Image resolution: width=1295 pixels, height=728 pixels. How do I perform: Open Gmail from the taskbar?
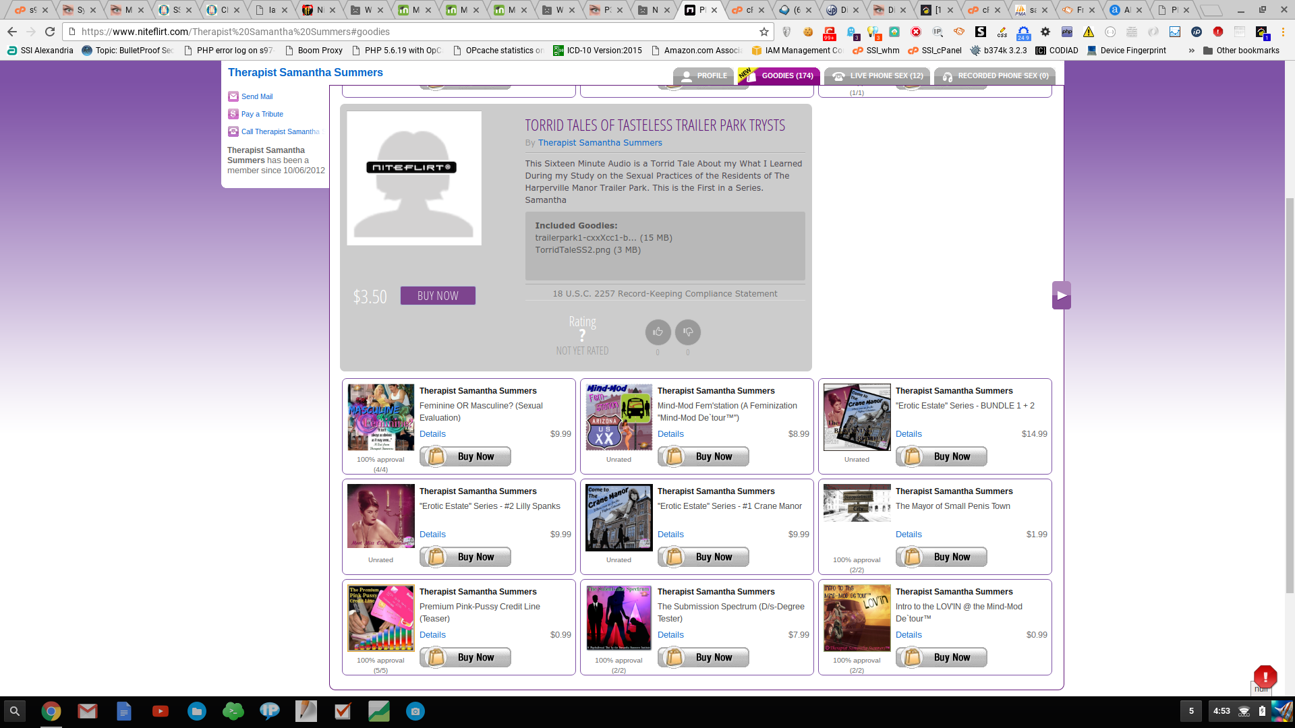pyautogui.click(x=88, y=711)
